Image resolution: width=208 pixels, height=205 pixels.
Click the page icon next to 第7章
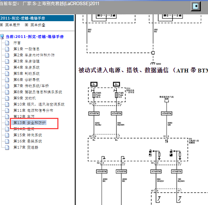pyautogui.click(x=7, y=86)
